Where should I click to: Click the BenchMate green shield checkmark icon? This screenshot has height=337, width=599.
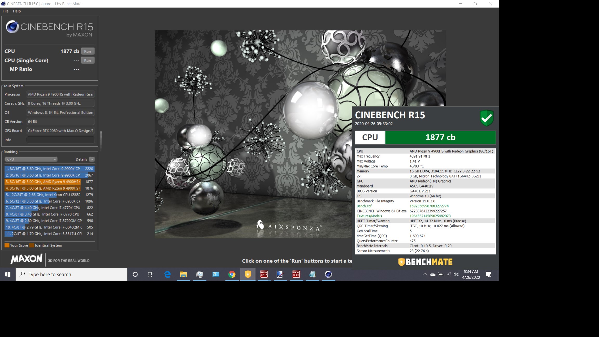(x=487, y=118)
